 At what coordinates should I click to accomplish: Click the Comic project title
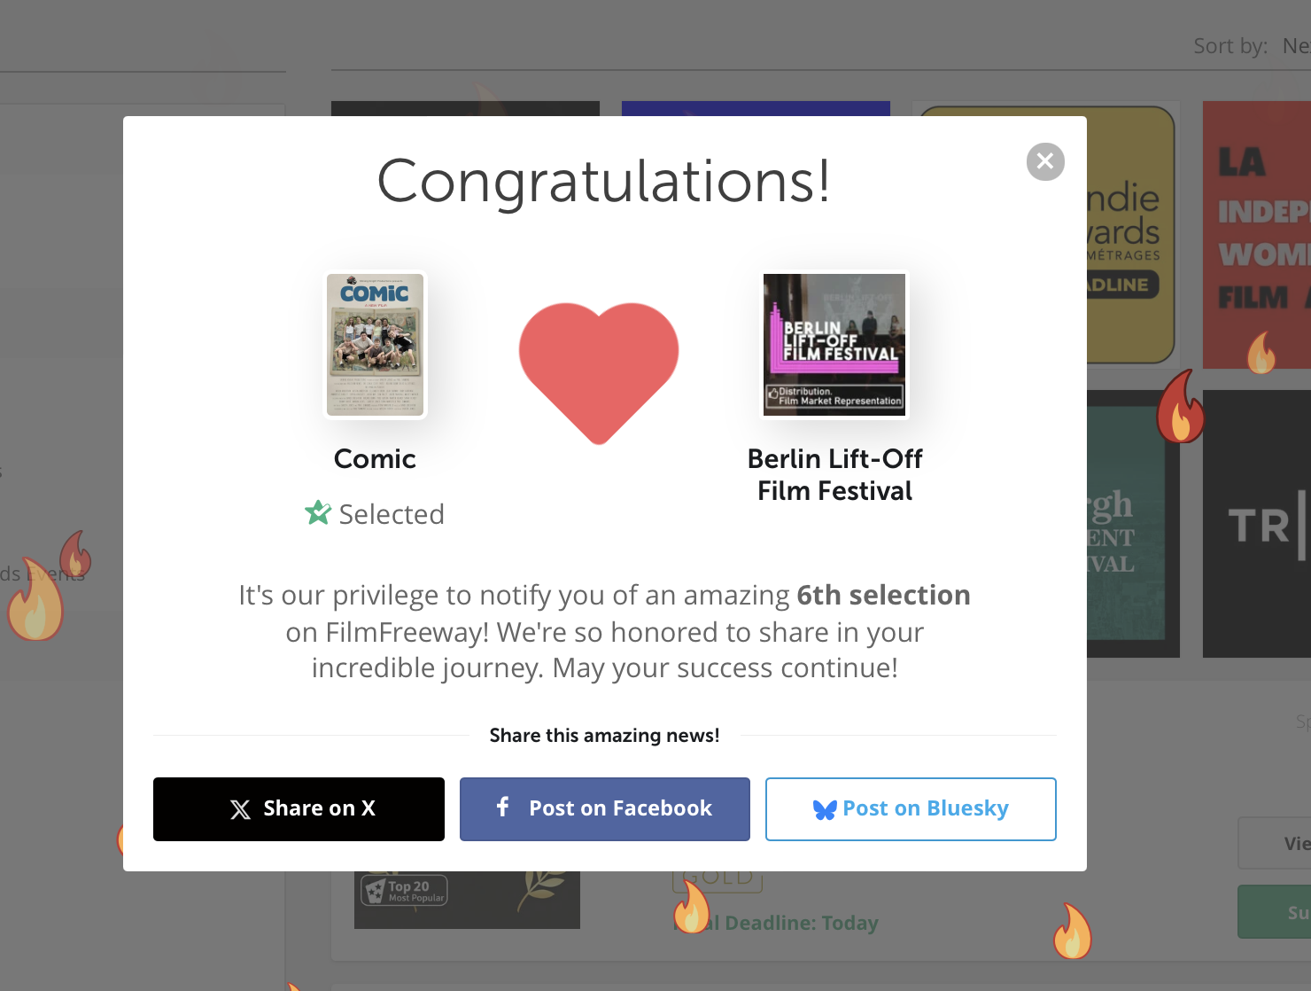375,459
